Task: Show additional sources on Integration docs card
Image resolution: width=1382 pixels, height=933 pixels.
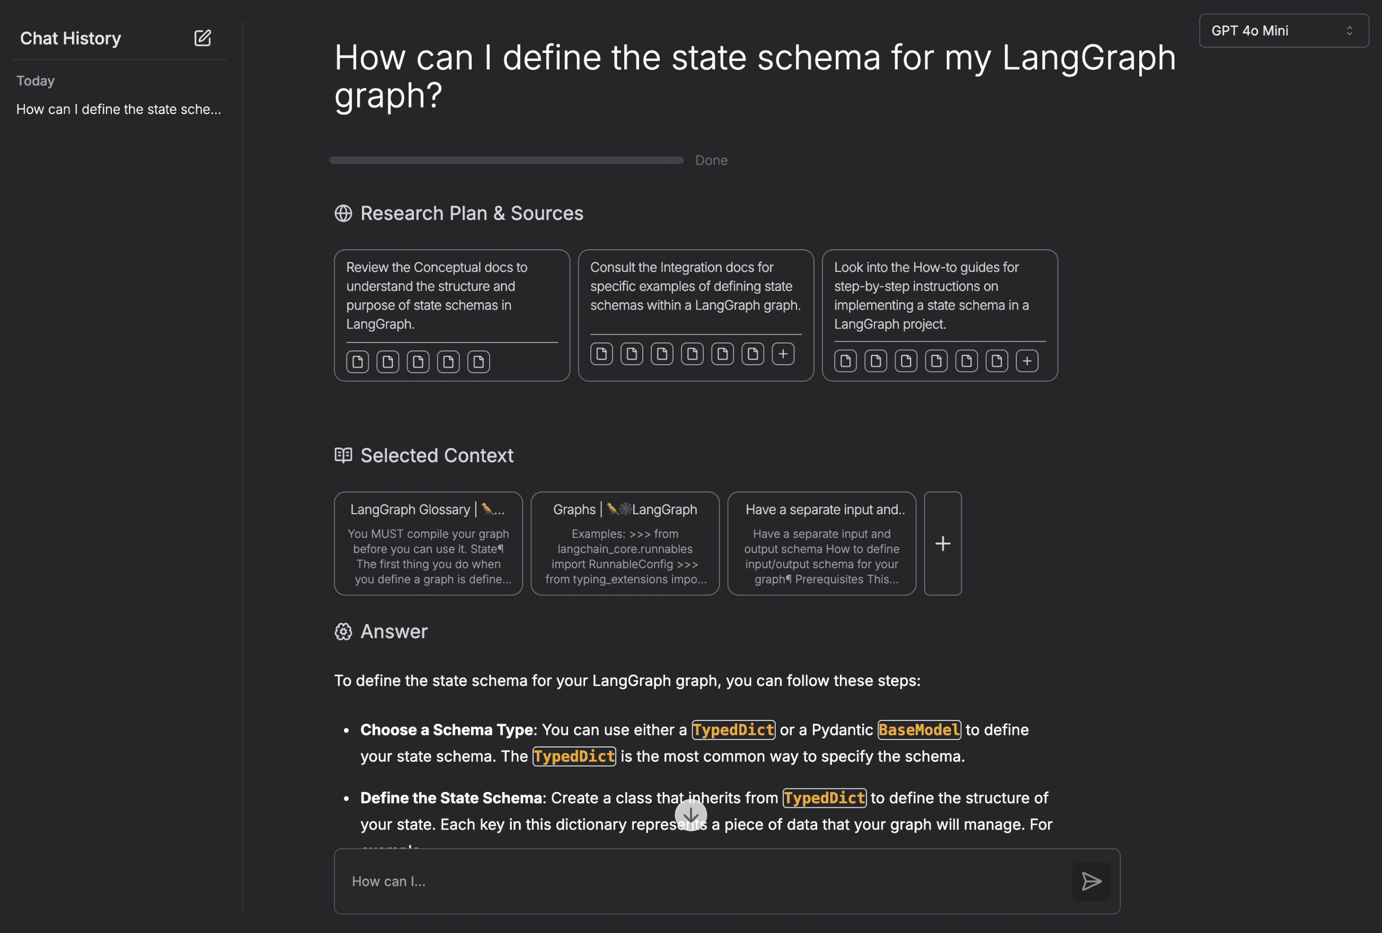Action: (x=783, y=354)
